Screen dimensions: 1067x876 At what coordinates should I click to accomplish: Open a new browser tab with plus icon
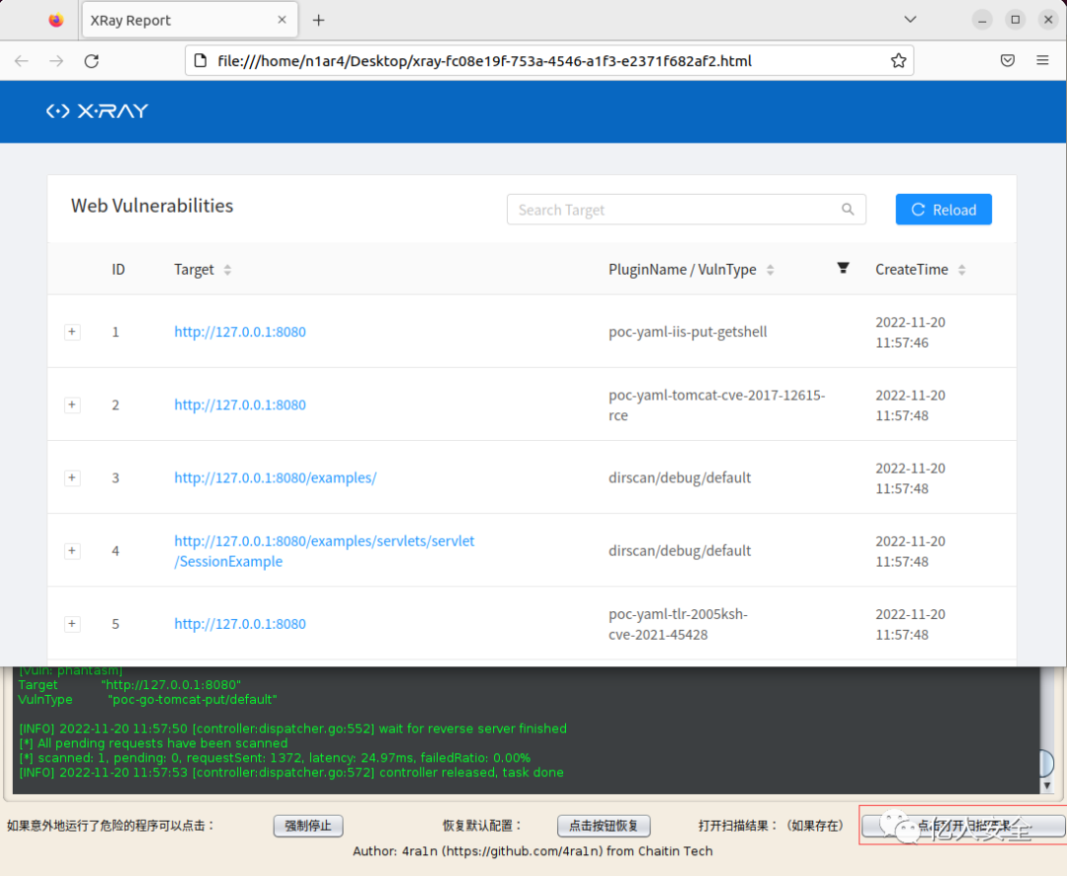pos(318,21)
